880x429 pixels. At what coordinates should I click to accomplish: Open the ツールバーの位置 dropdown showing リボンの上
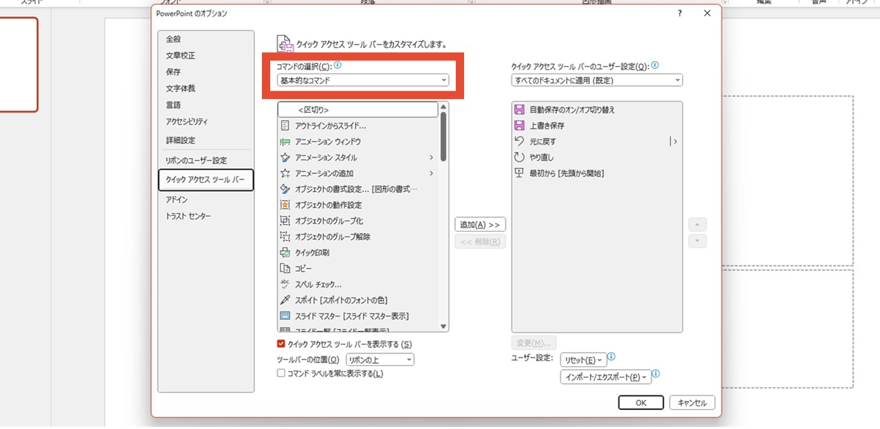click(380, 360)
